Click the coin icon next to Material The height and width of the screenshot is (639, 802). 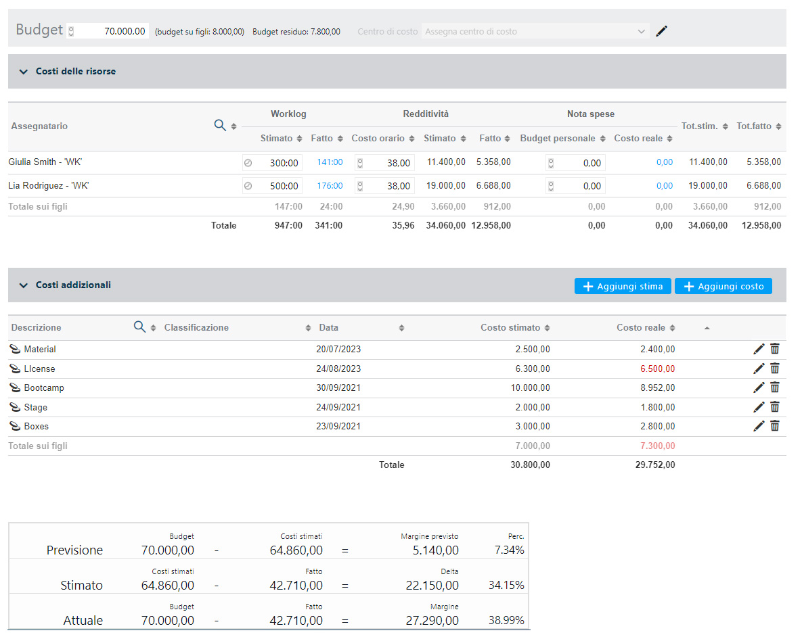15,350
